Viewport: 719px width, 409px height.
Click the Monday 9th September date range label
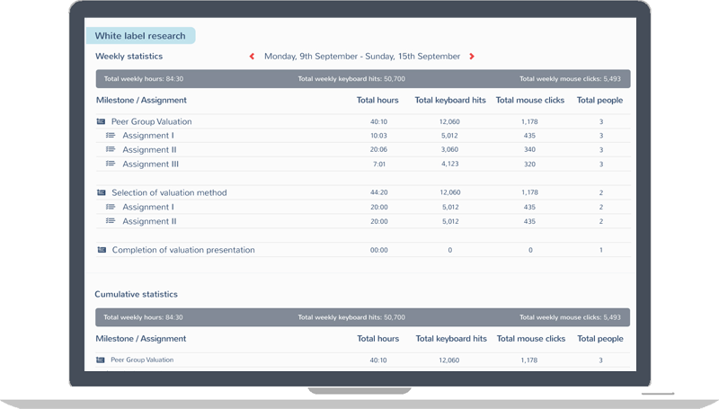coord(362,57)
